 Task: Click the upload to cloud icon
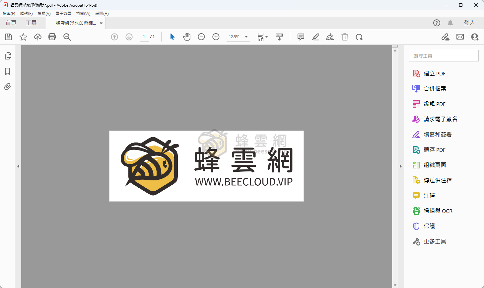tap(38, 37)
